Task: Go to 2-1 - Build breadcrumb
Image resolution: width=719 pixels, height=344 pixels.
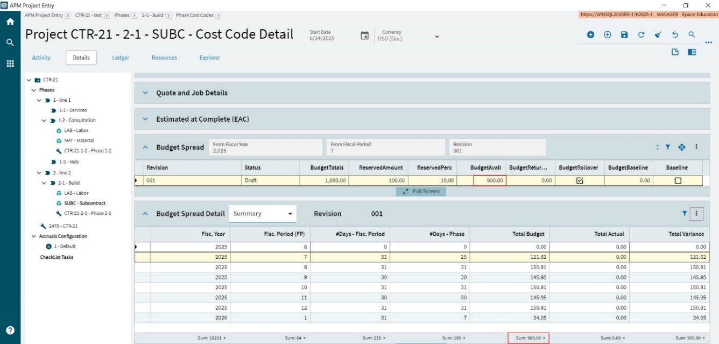Action: click(x=152, y=15)
